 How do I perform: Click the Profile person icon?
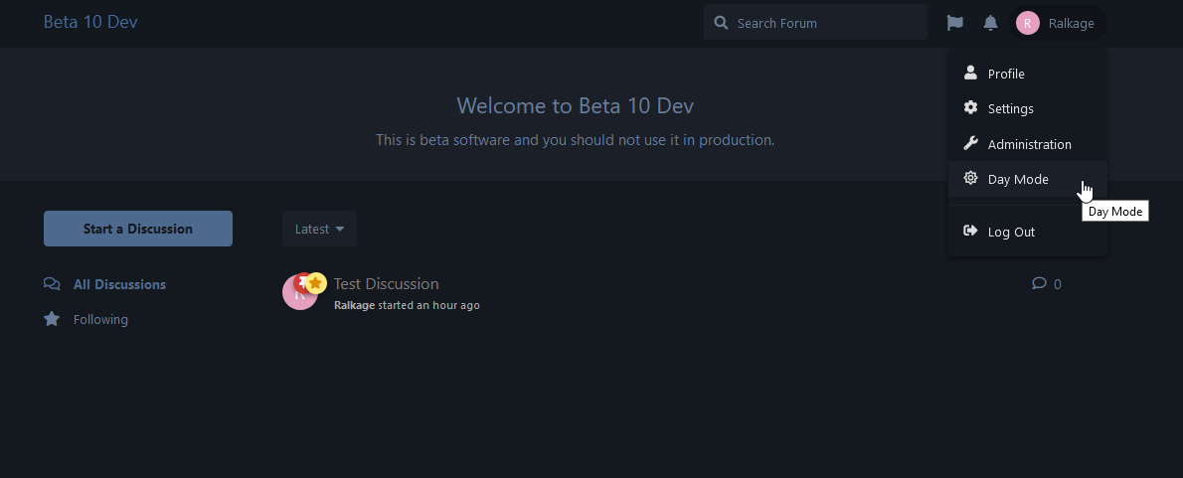(x=971, y=74)
